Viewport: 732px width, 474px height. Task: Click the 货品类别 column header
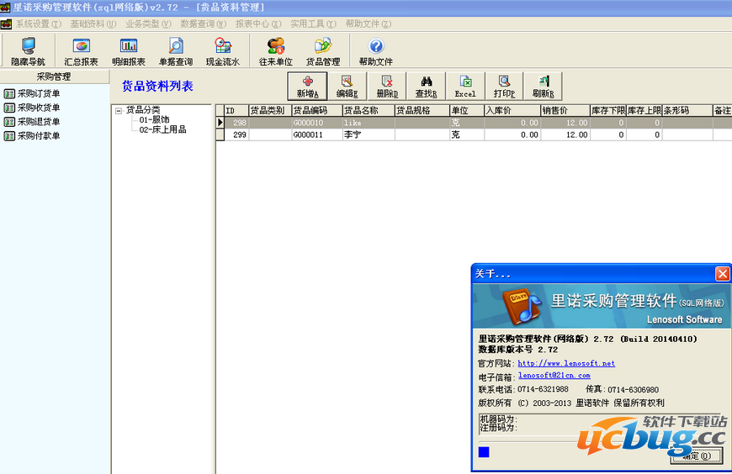coord(270,111)
